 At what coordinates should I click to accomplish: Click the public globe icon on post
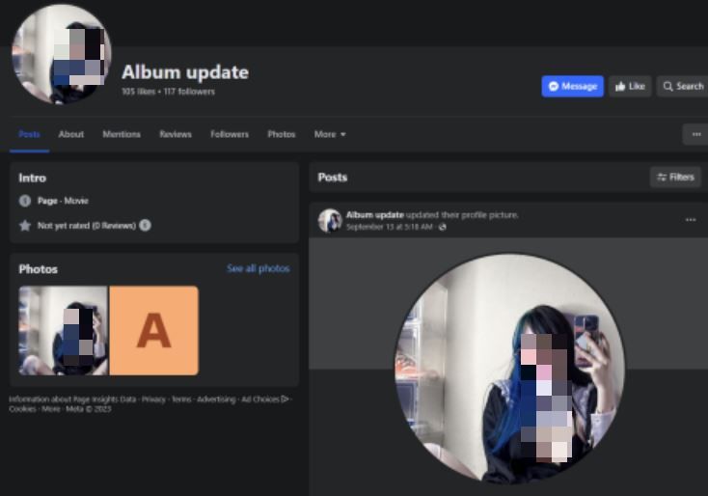pos(443,227)
